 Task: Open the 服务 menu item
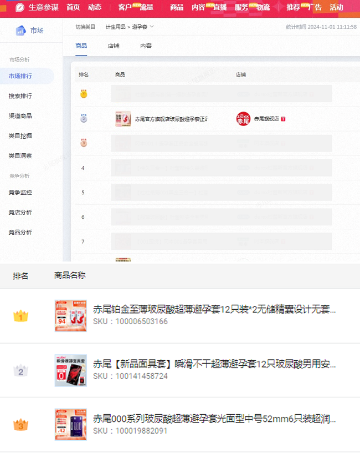(241, 7)
